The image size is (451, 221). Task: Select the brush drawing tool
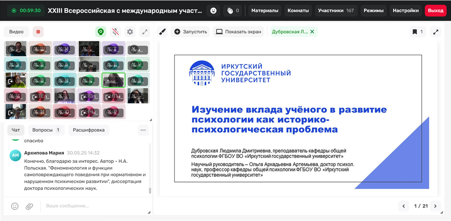[x=162, y=32]
